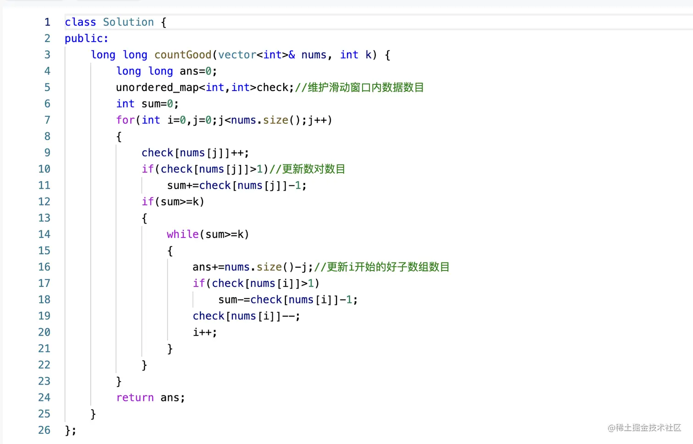
Task: Click the 'public:' access specifier
Action: (87, 38)
